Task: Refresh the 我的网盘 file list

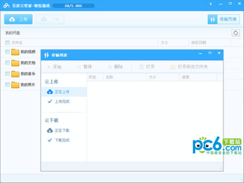Action: click(236, 33)
